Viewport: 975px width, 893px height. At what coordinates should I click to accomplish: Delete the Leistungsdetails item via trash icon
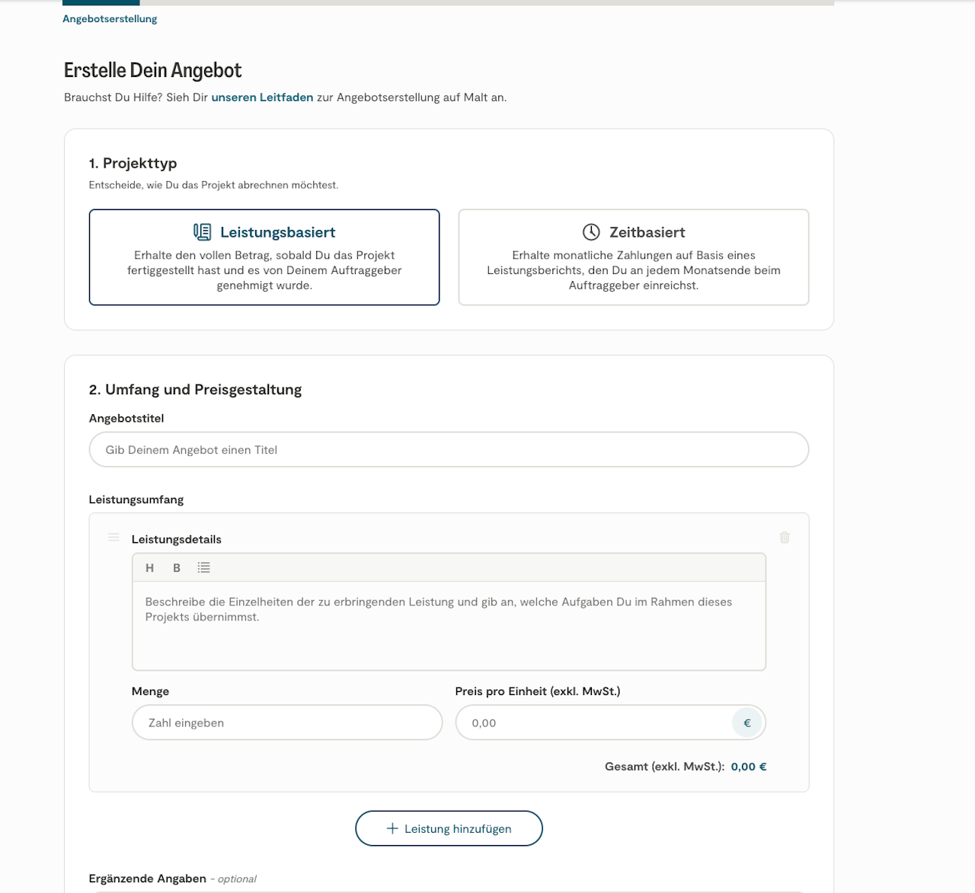[785, 537]
